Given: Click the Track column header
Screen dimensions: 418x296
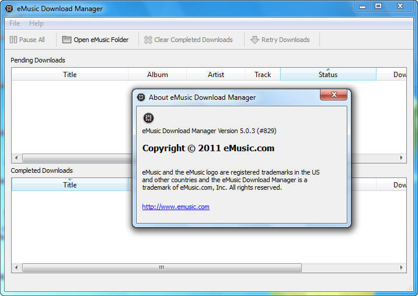Looking at the screenshot, I should [263, 75].
